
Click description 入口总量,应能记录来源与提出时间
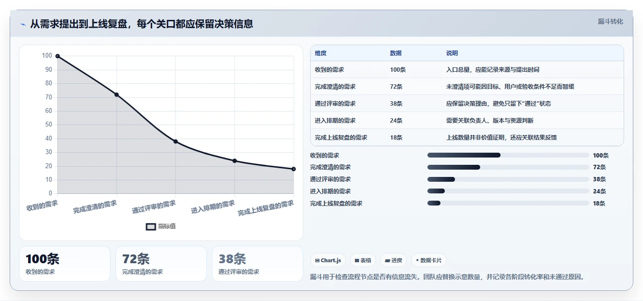(493, 70)
